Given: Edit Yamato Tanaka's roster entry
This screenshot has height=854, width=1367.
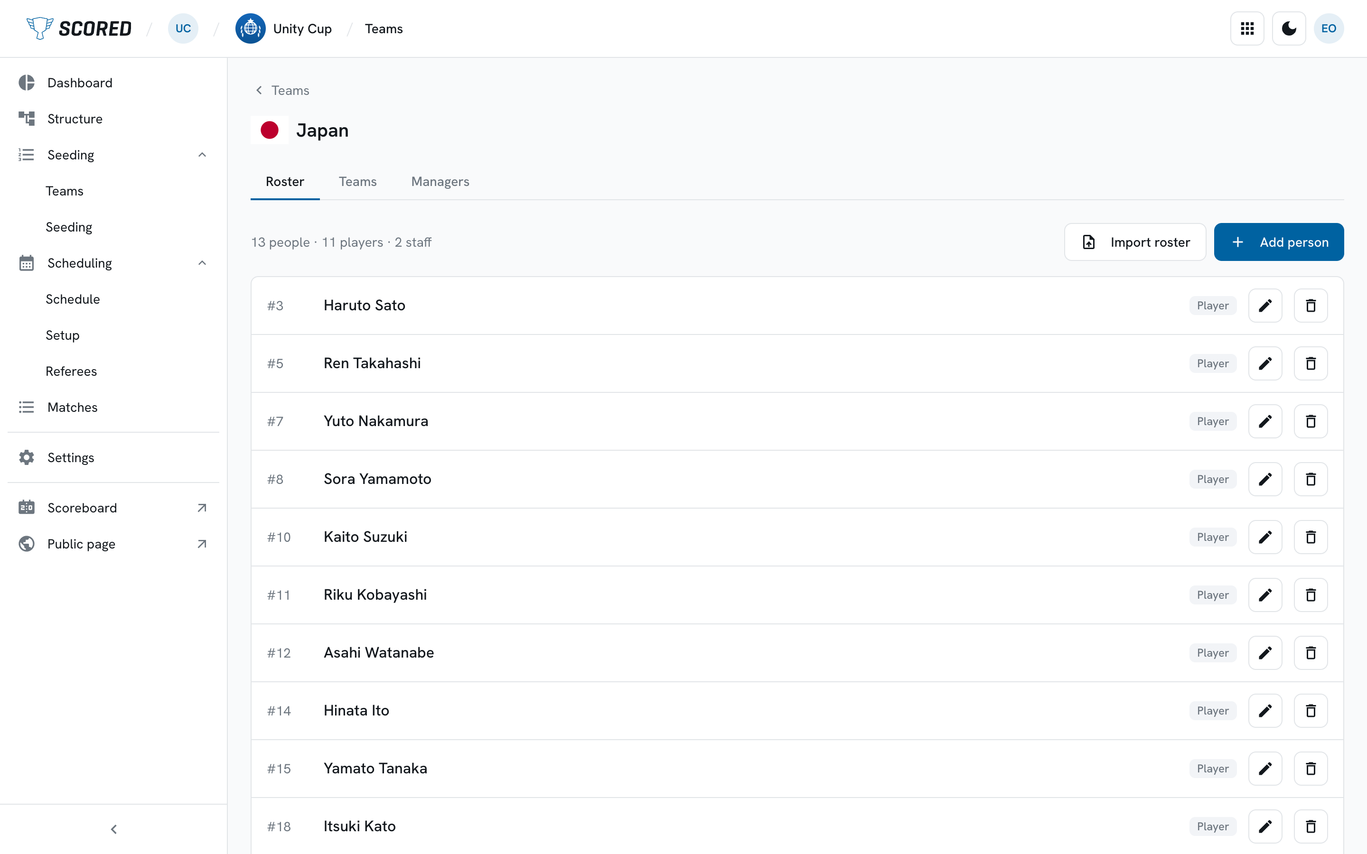Looking at the screenshot, I should coord(1265,769).
